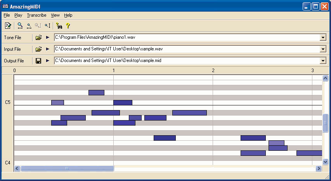Click the vertical zoom out icon
This screenshot has width=331, height=181.
[47, 26]
